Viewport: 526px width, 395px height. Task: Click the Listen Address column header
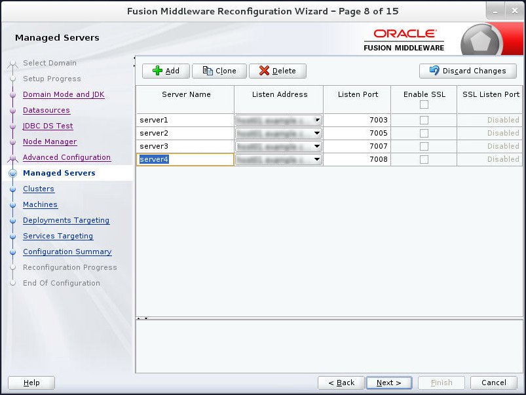[x=279, y=100]
